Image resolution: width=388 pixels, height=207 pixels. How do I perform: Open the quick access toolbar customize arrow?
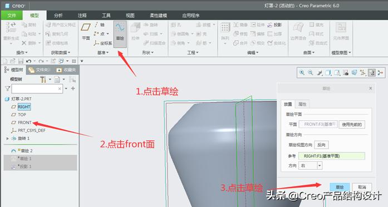82,61
